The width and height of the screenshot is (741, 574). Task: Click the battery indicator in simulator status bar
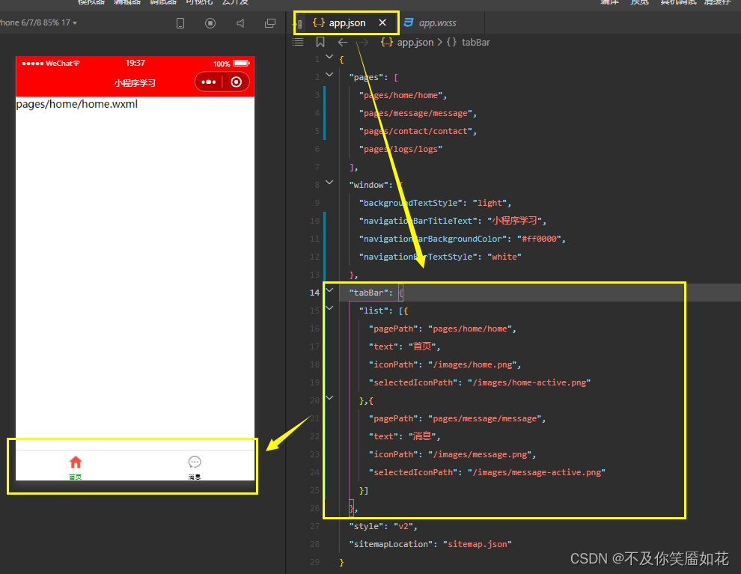click(x=242, y=64)
